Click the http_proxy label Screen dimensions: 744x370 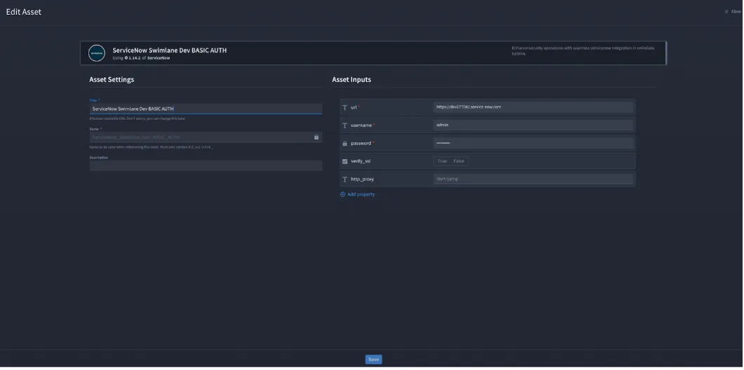click(362, 179)
